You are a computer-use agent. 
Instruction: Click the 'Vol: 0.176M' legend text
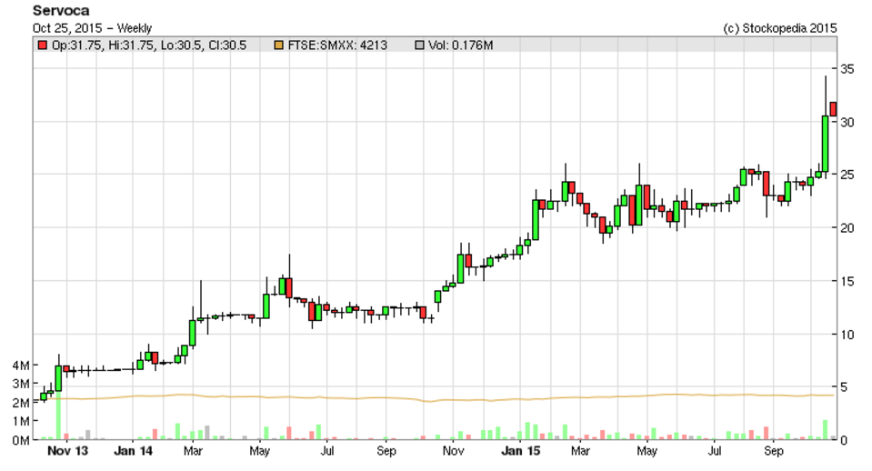click(460, 45)
